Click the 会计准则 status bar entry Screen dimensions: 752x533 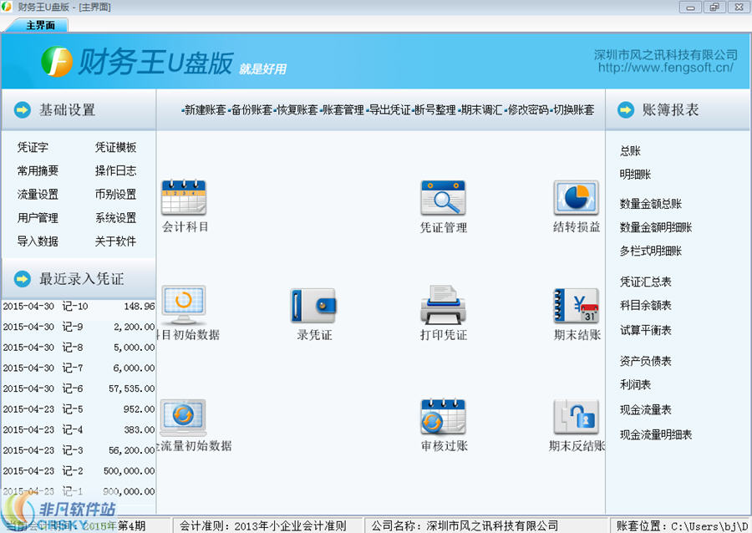(267, 525)
